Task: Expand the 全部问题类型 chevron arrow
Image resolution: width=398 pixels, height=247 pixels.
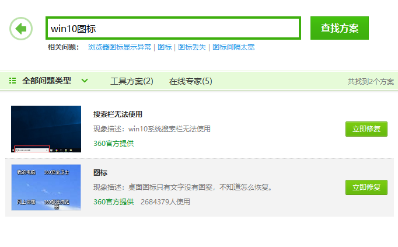Action: pos(85,81)
